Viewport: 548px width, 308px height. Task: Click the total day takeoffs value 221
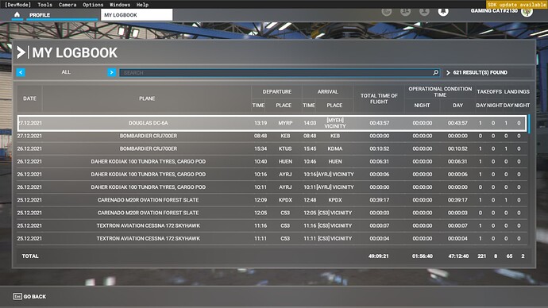pos(481,256)
